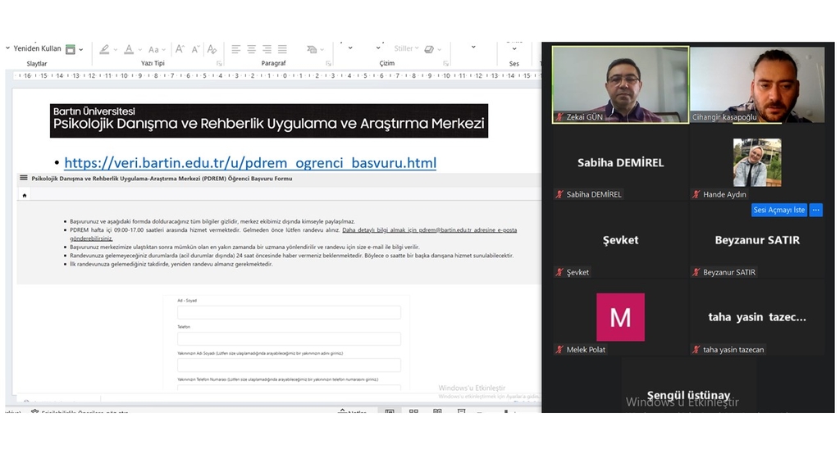Expand the 'Yeniden Kullan' slides dropdown

pos(7,49)
